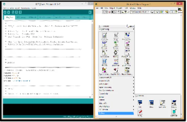Viewport: 187px width, 122px height.
Task: Click LabVIEW Abort Execution button
Action: point(109,12)
